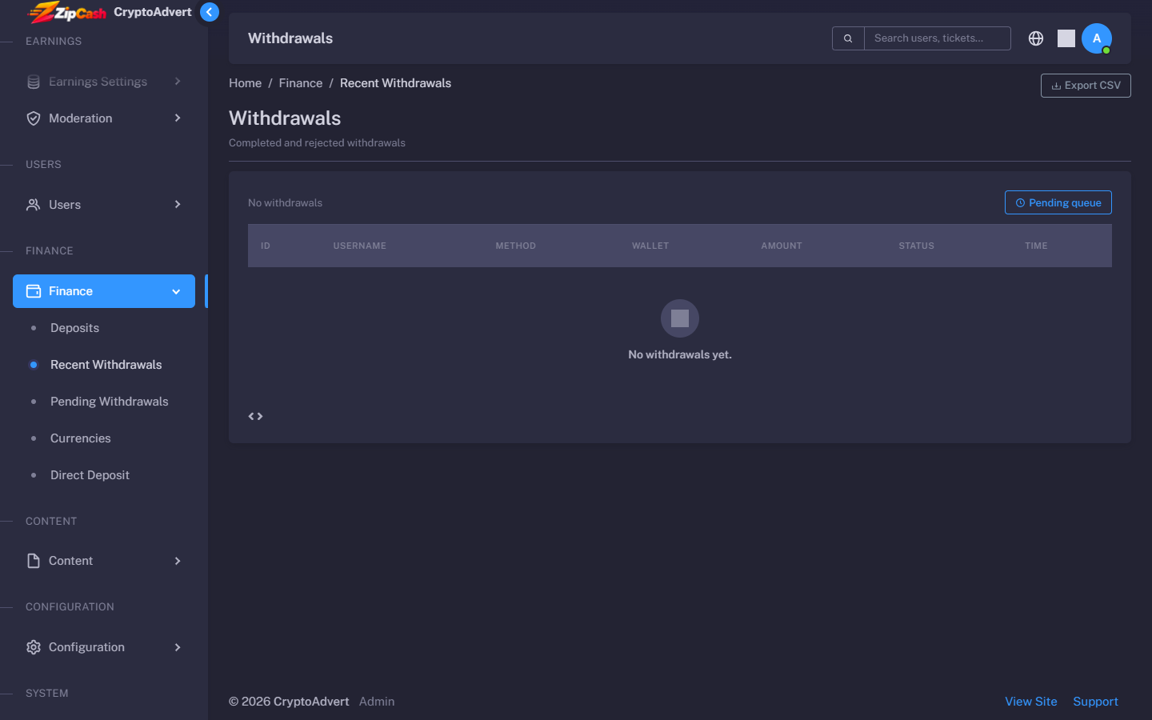Screen dimensions: 1152x720
Task: Expand the Earnings Settings chevron
Action: coord(178,82)
